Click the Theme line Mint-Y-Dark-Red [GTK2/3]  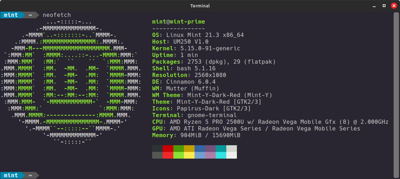[207, 102]
